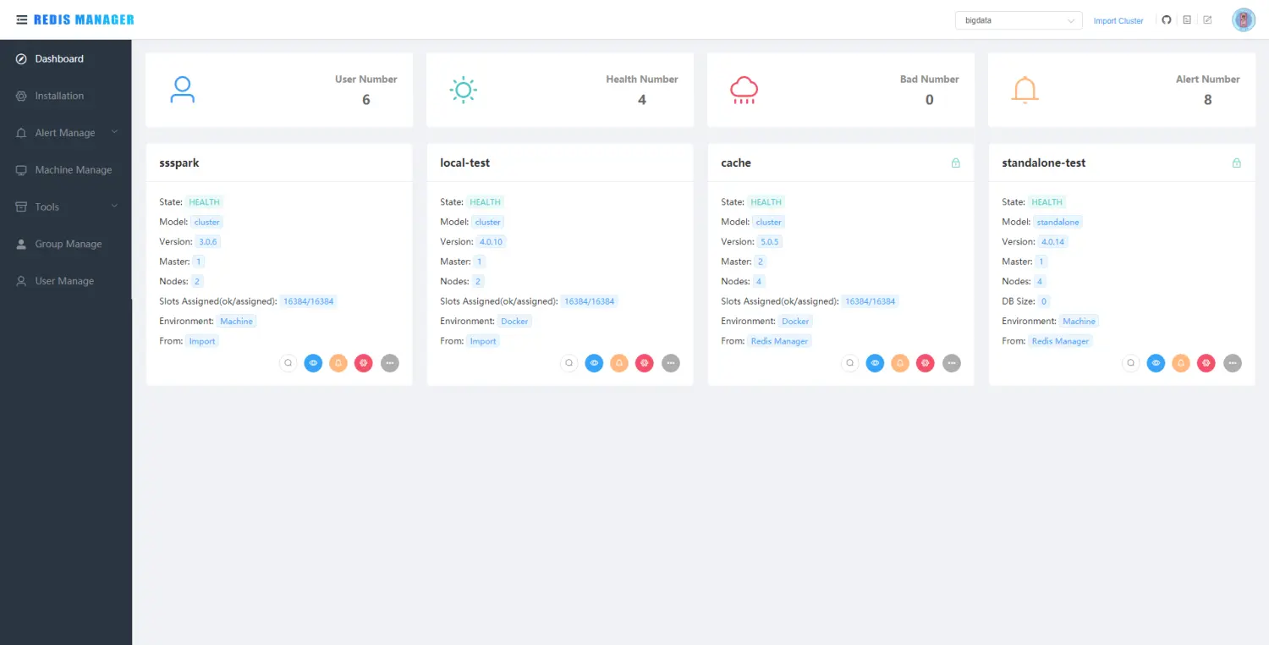Open alert bell for local-test cluster
Viewport: 1269px width, 645px height.
(619, 363)
